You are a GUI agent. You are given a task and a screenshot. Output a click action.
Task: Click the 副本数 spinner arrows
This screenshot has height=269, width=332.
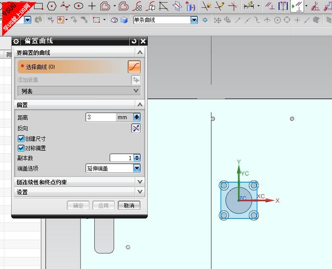click(x=137, y=158)
